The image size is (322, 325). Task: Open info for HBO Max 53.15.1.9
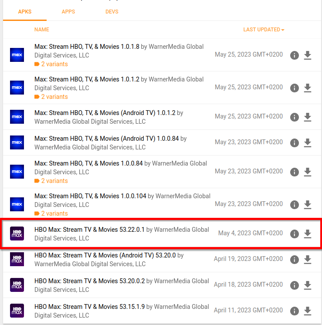(x=295, y=311)
